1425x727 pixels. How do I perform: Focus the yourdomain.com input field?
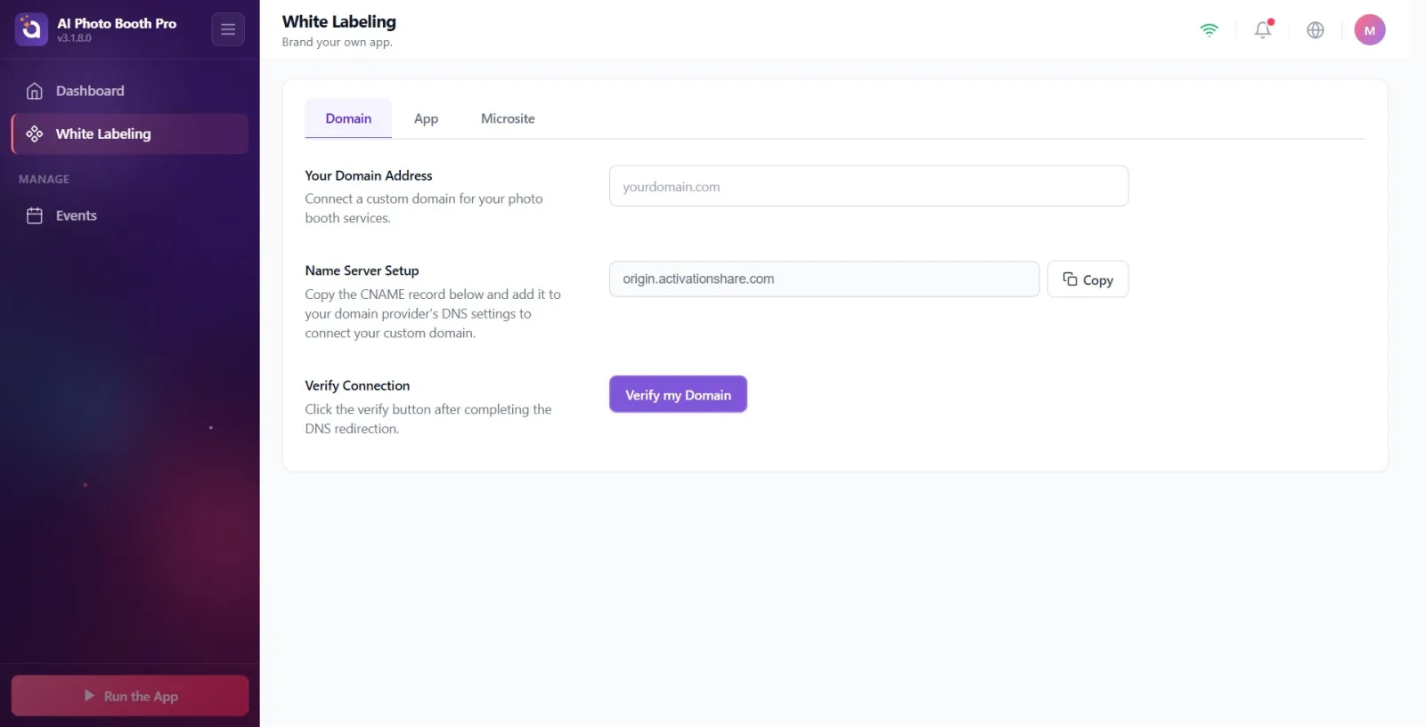point(868,186)
